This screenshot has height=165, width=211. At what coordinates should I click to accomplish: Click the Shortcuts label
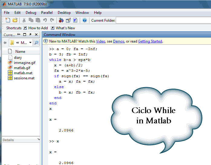coord(14,28)
